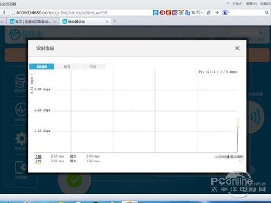271x203 pixels.
Task: Click the 上传 upload legend label
Action: pos(38,161)
